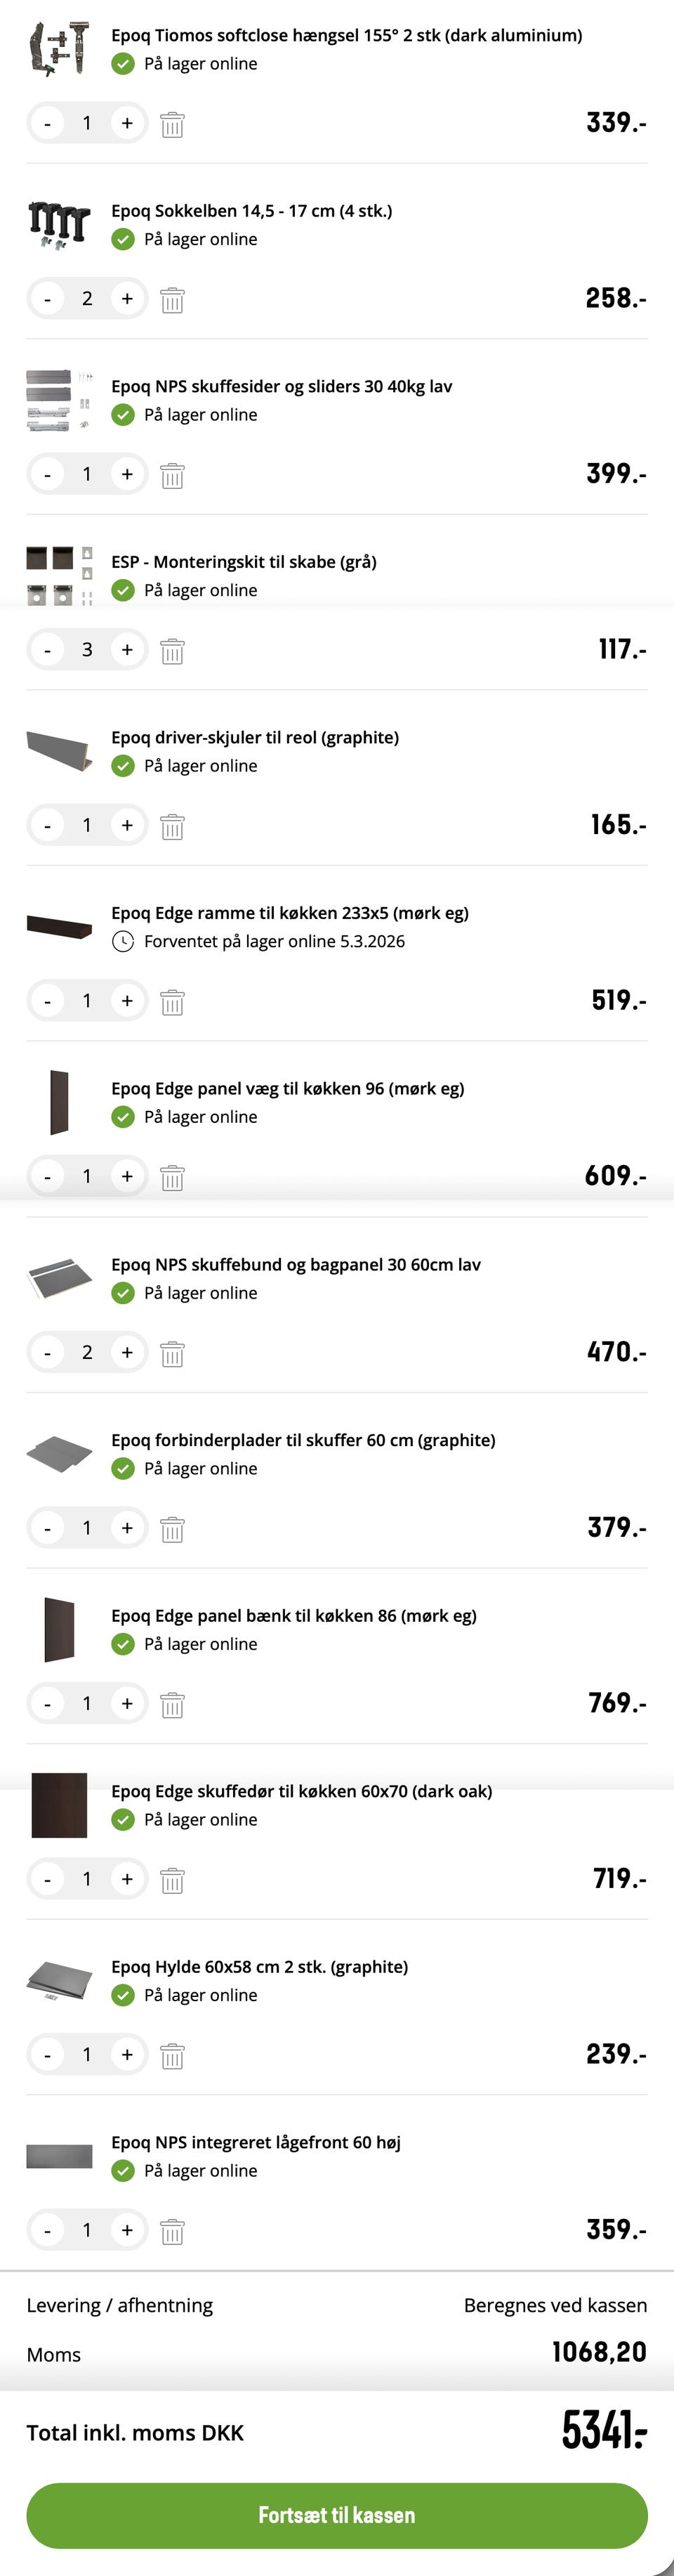This screenshot has width=674, height=2576.
Task: Remove Epoq NPS integreret lågefront item
Action: 172,2231
